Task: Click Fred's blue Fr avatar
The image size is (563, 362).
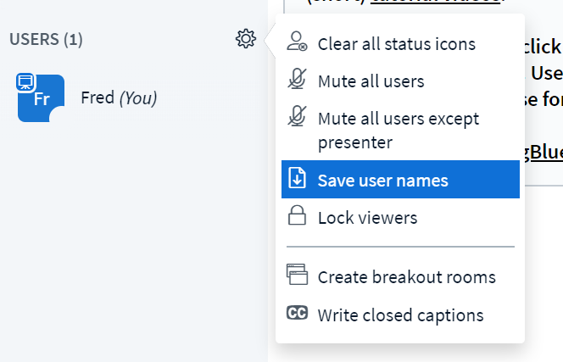Action: [41, 98]
